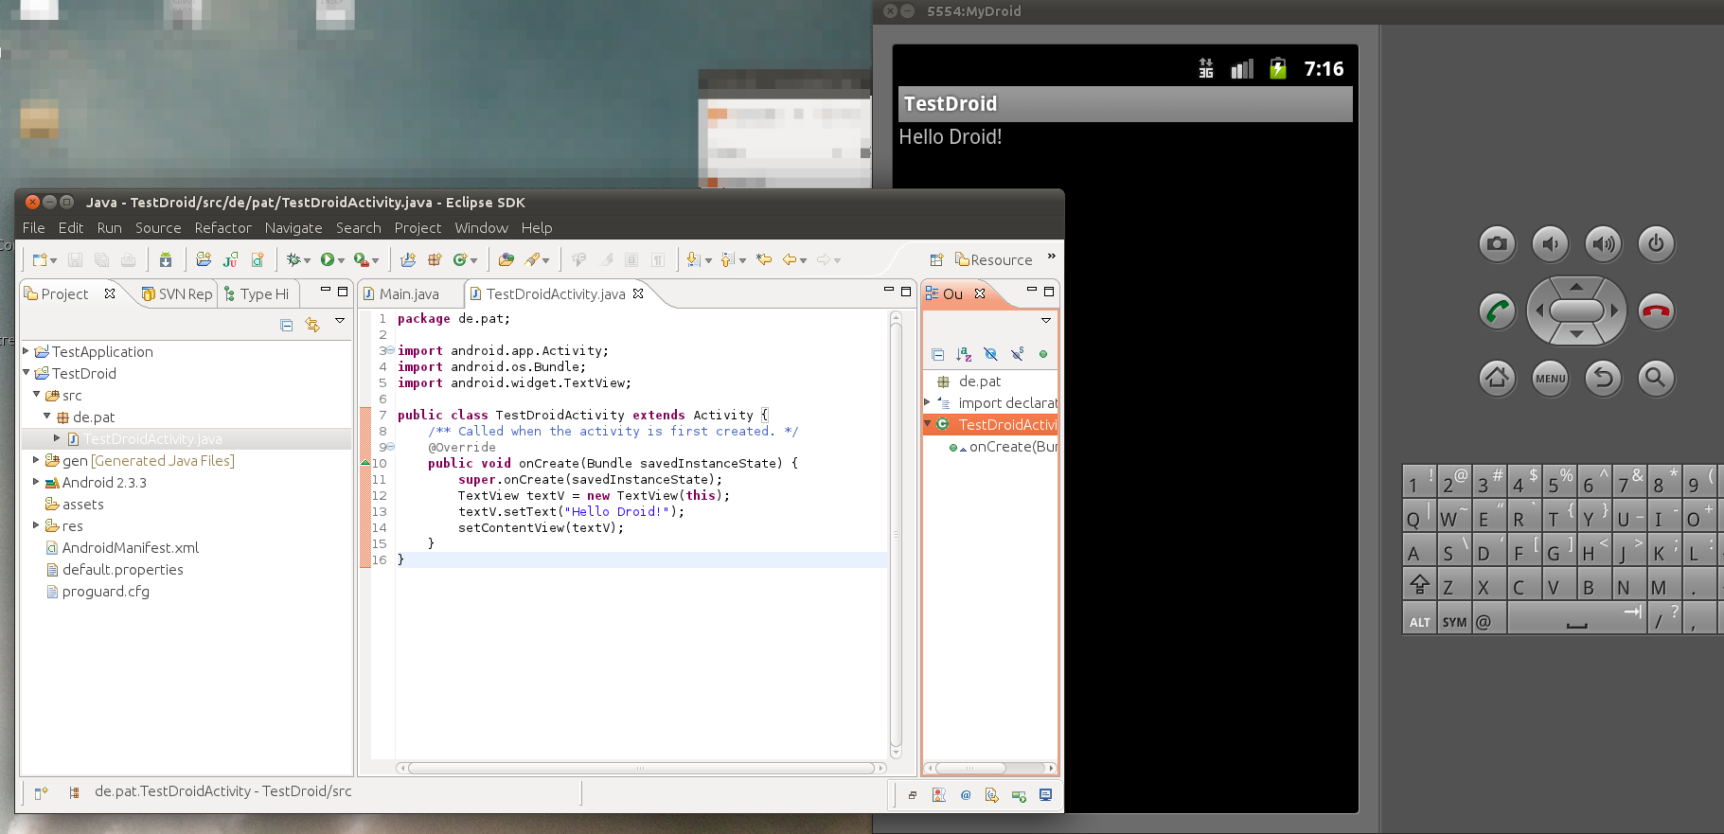
Task: Click the Open Type icon in toolbar
Action: coord(507,259)
